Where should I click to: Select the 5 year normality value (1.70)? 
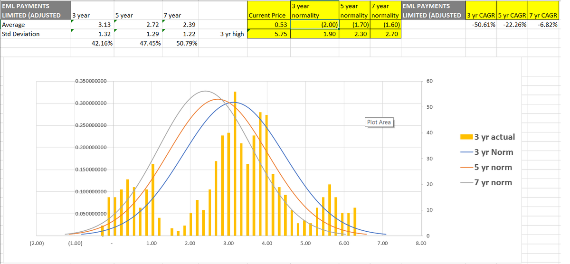click(354, 25)
